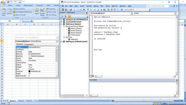Viewport: 186px width, 105px height.
Task: Switch to Formulas tab in Excel
Action: pyautogui.click(x=40, y=5)
